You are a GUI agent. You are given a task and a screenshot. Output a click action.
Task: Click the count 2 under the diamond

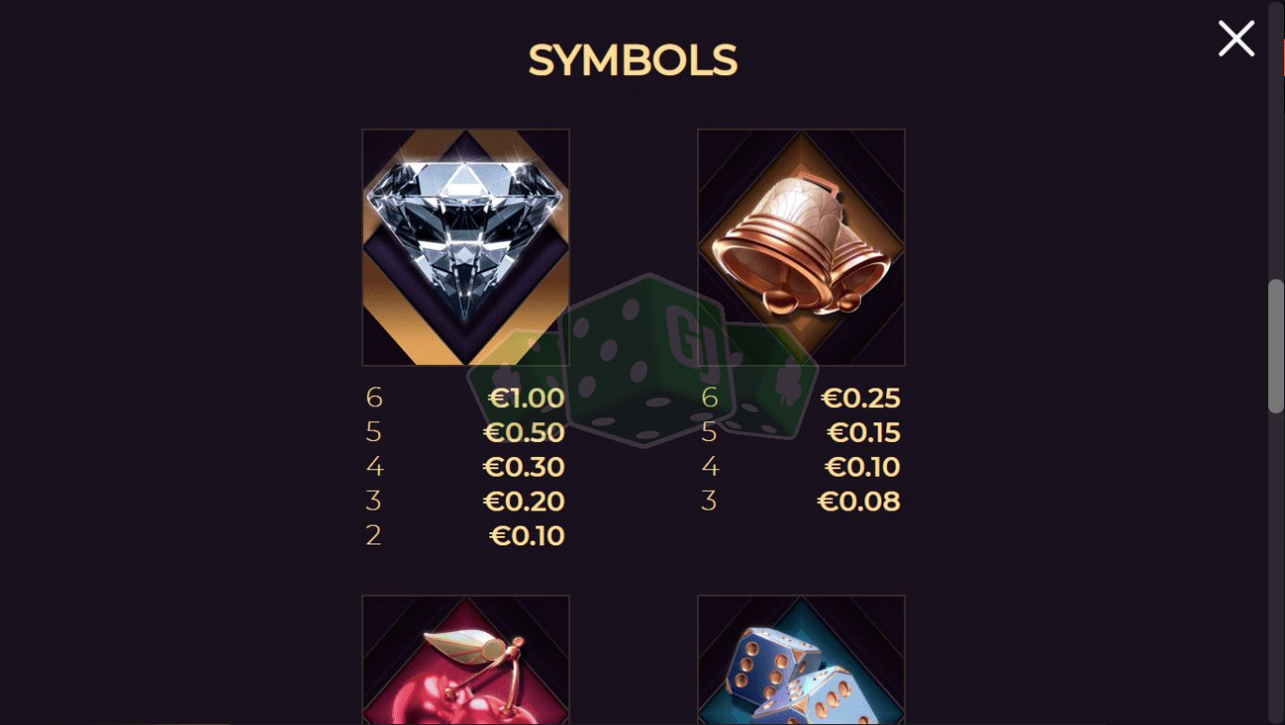click(373, 535)
